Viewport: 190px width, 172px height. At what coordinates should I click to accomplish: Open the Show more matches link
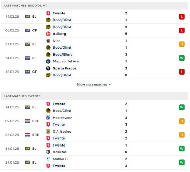(92, 84)
